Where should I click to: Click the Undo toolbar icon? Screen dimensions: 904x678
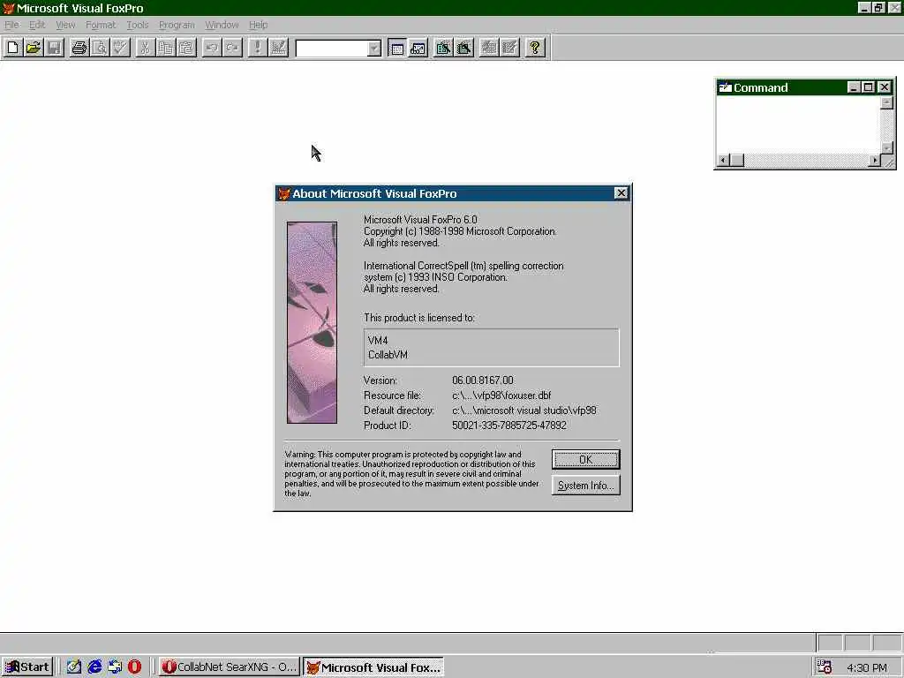(x=212, y=48)
